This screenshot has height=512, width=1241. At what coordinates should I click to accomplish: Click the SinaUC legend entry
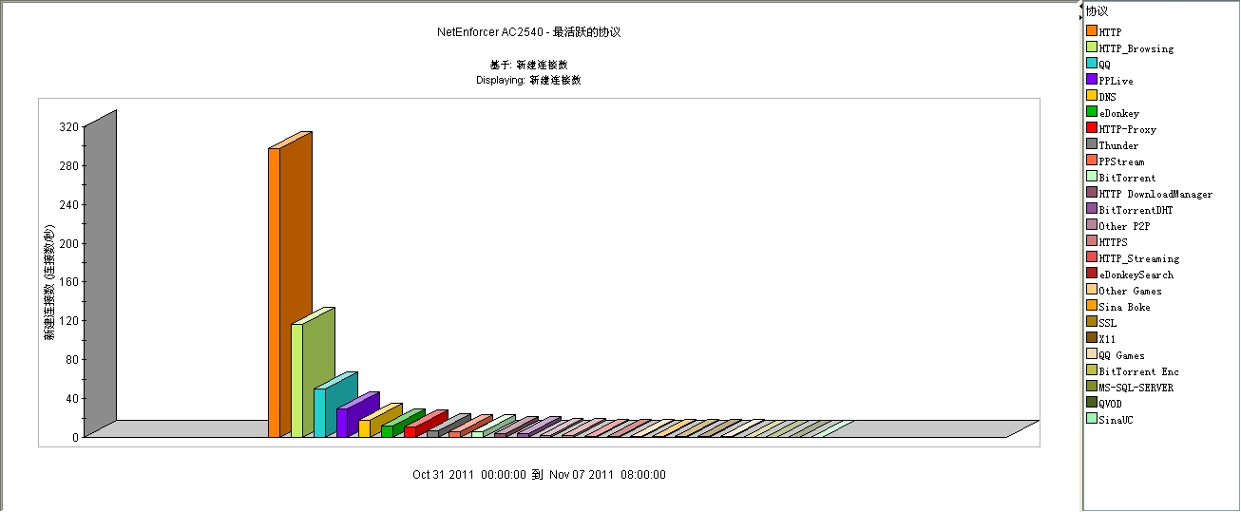point(1117,420)
